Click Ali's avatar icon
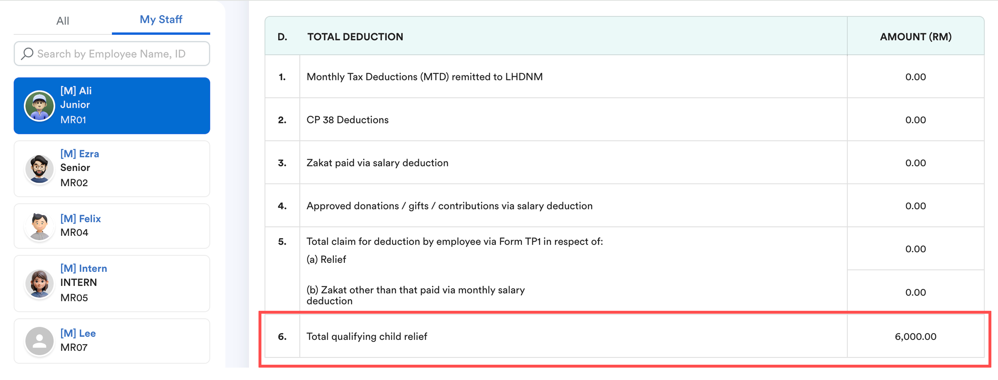The height and width of the screenshot is (380, 998). [x=39, y=106]
